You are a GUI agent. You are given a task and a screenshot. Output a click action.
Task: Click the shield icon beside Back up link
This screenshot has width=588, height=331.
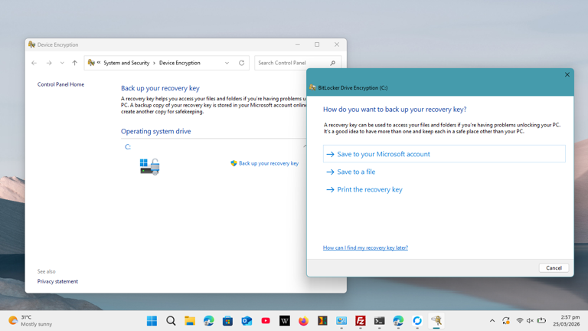pos(234,163)
